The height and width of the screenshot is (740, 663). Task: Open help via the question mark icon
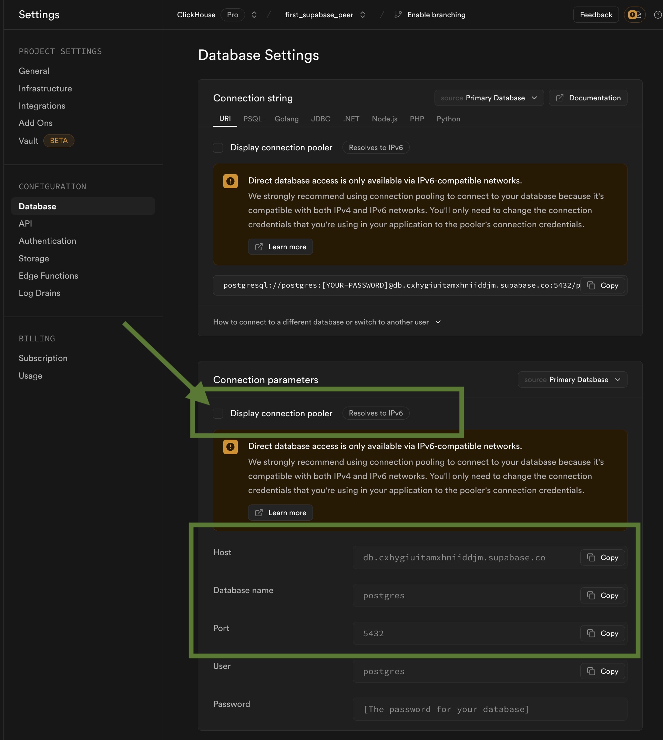[657, 14]
